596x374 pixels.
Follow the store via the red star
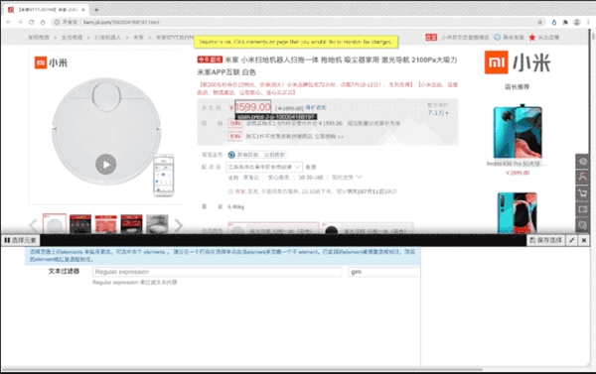tap(532, 38)
